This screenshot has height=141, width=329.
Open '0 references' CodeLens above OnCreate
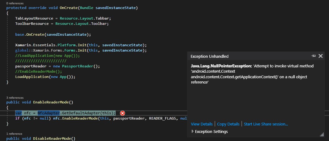[15, 3]
